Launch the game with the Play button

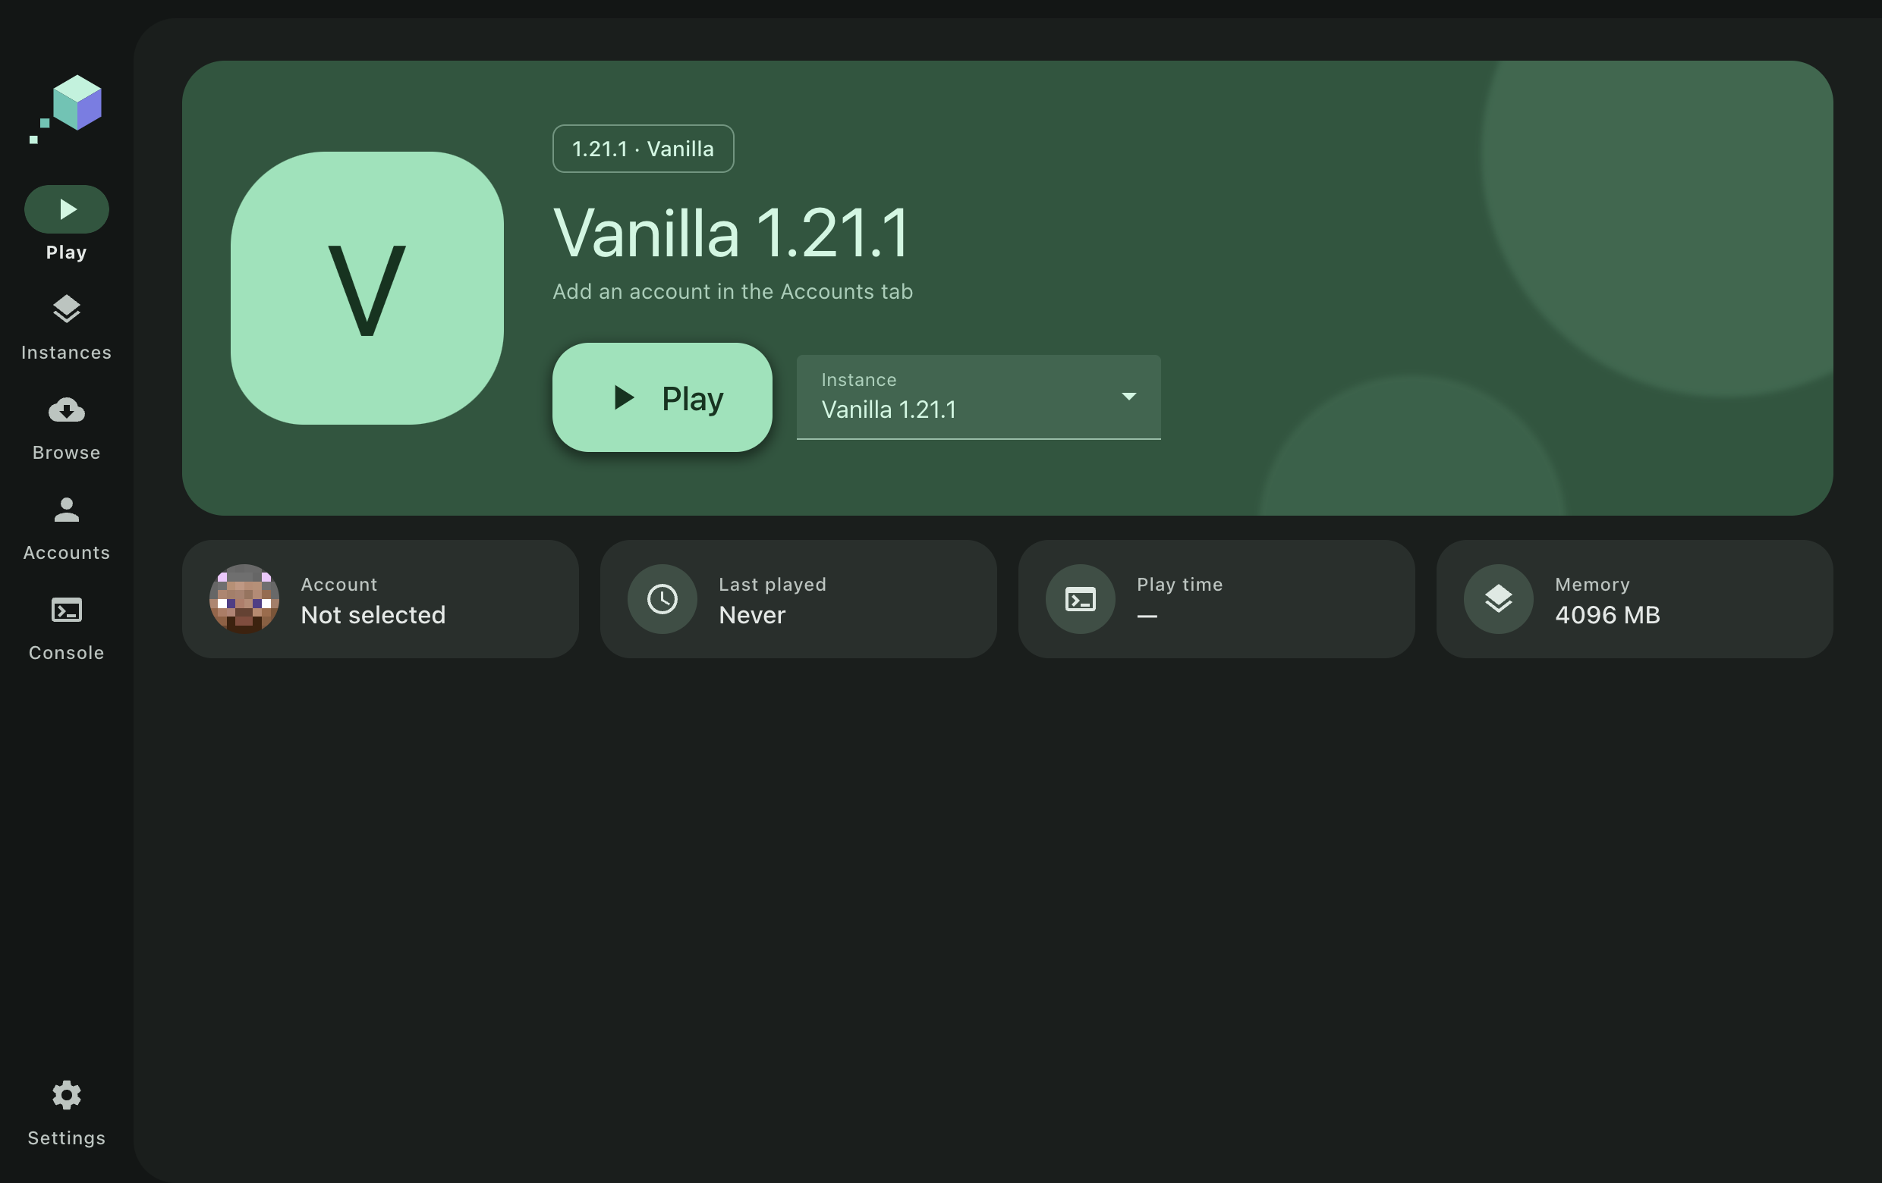click(662, 397)
